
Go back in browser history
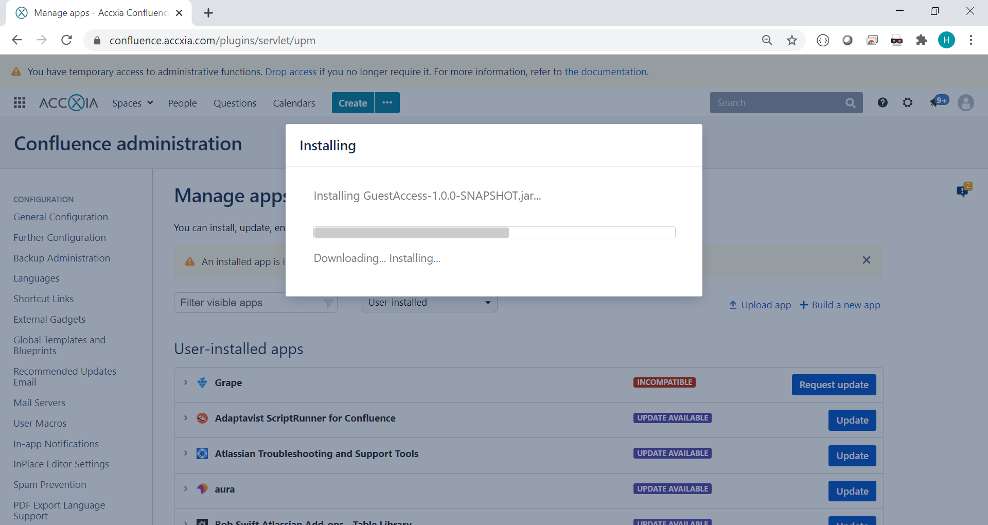coord(17,40)
